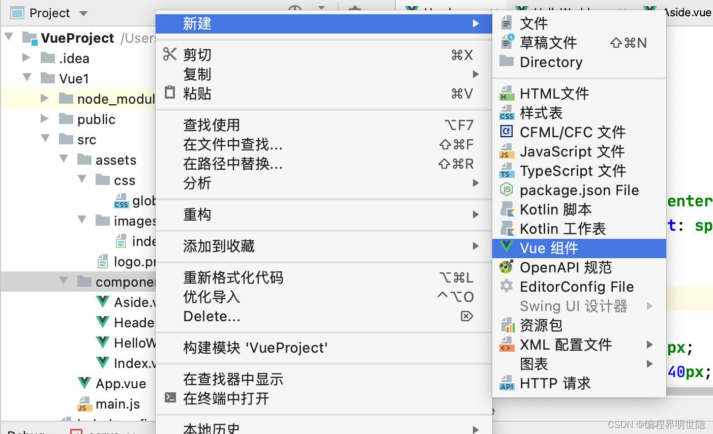Click the chart icon beside 资源包
Screen dimensions: 713x434
tap(507, 325)
